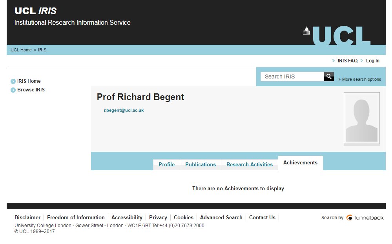The width and height of the screenshot is (392, 244).
Task: Click the 'Search by' footer label
Action: [332, 217]
